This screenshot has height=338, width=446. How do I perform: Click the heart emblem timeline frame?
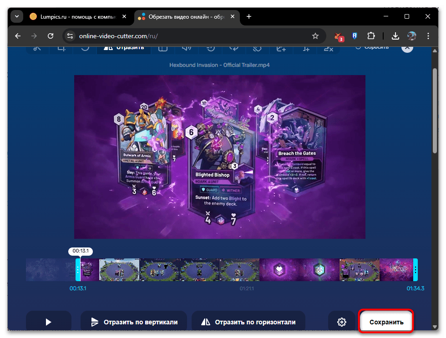click(279, 269)
